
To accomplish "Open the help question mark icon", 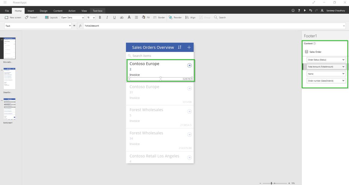I will pyautogui.click(x=299, y=10).
